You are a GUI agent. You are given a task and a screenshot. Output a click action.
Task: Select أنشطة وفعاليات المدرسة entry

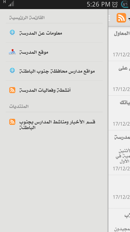[54, 90]
